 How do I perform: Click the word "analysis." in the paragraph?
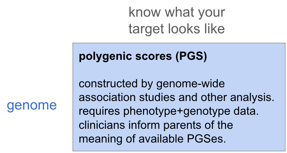[x=252, y=98]
